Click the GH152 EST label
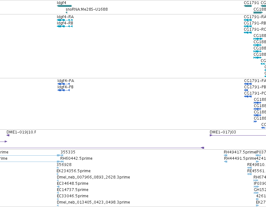266x207 pixels. (x=260, y=190)
